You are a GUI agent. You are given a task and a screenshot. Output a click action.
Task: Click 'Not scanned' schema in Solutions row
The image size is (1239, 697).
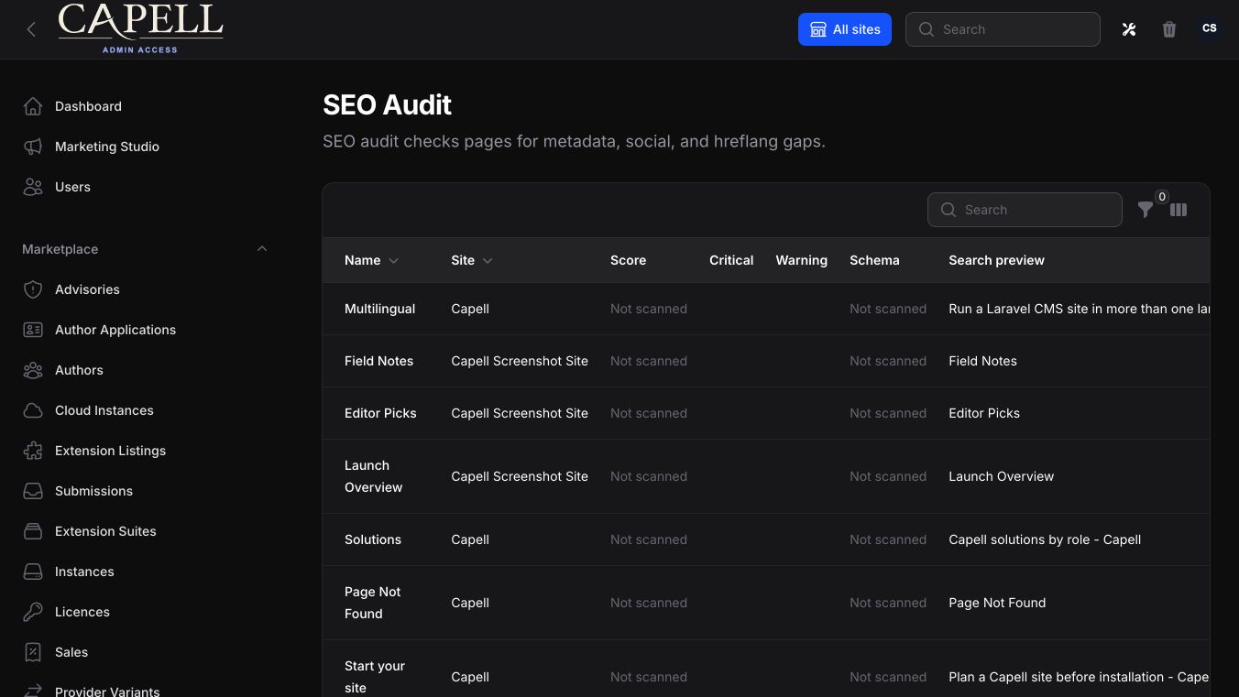(888, 539)
